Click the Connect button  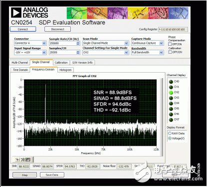[x=23, y=29]
